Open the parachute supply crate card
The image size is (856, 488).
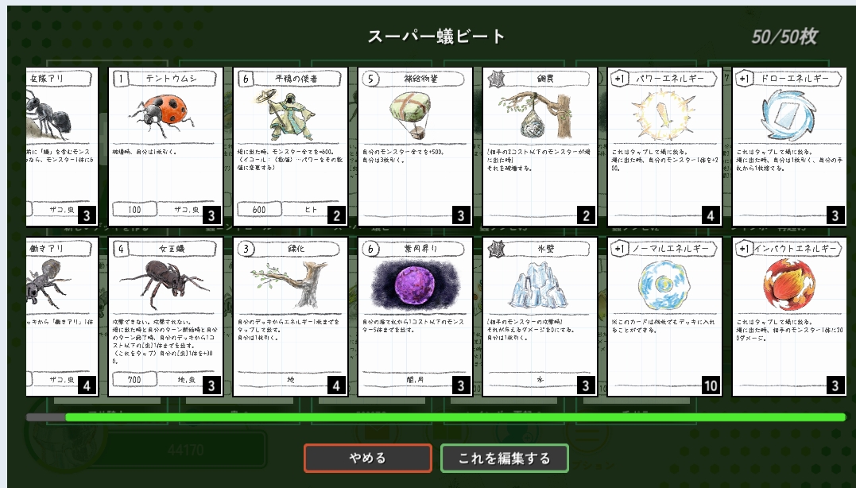[415, 146]
